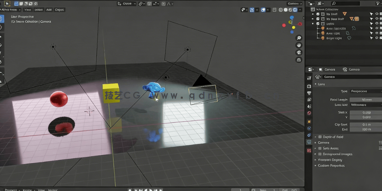Open the View Layer properties tab icon
382x191 pixels.
tap(309, 100)
